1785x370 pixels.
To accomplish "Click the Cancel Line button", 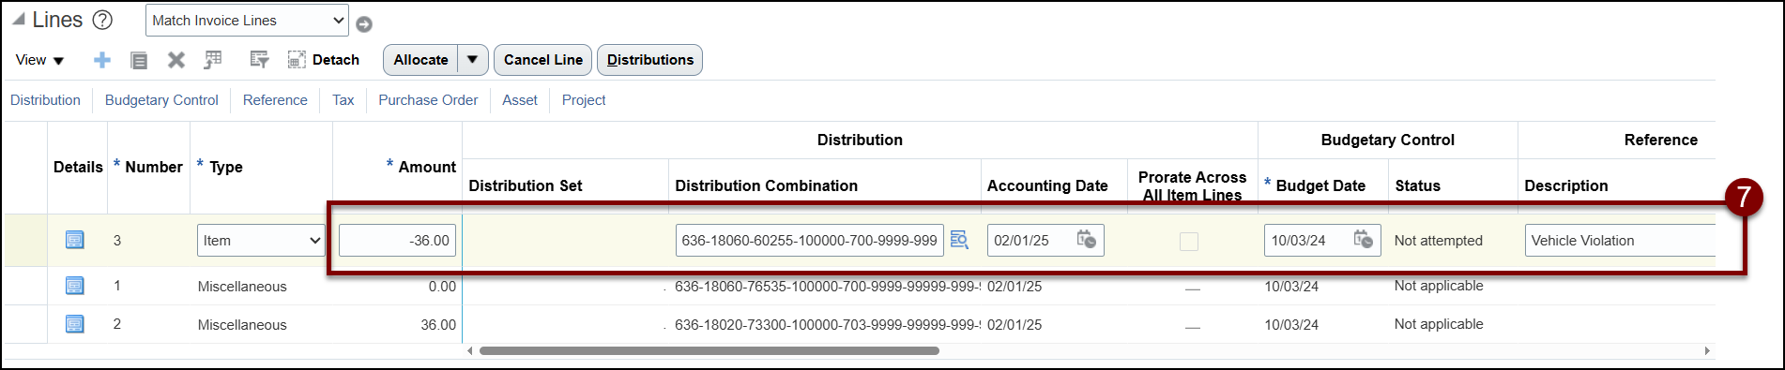I will tap(543, 60).
